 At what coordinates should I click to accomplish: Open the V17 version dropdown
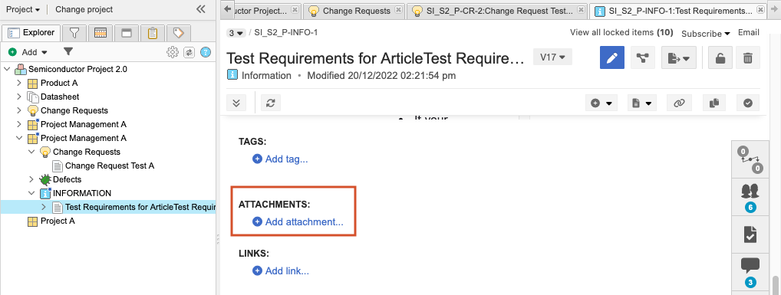click(552, 57)
